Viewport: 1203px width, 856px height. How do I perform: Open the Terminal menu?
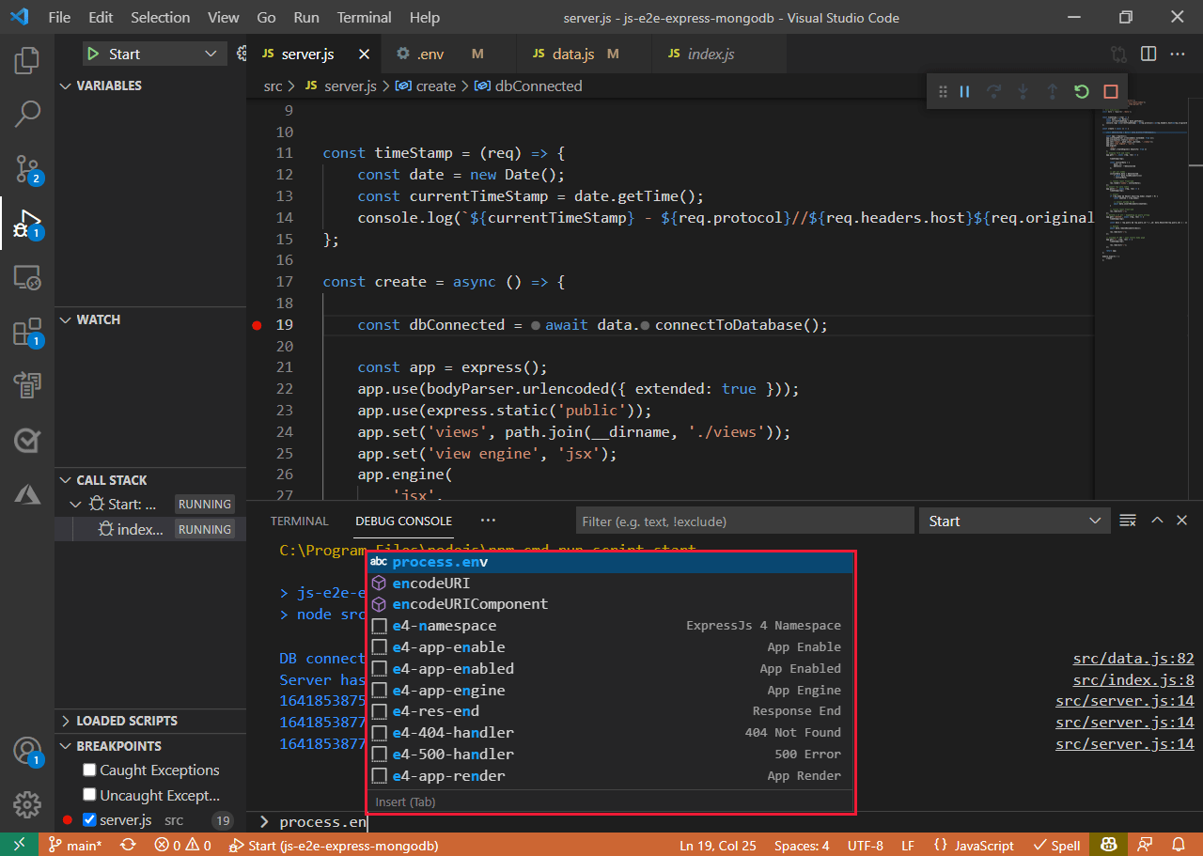[364, 17]
